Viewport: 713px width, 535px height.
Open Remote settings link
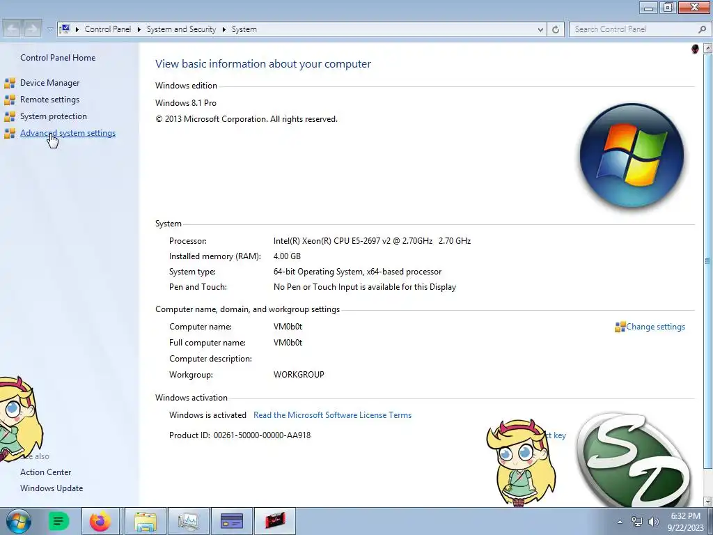click(x=49, y=100)
